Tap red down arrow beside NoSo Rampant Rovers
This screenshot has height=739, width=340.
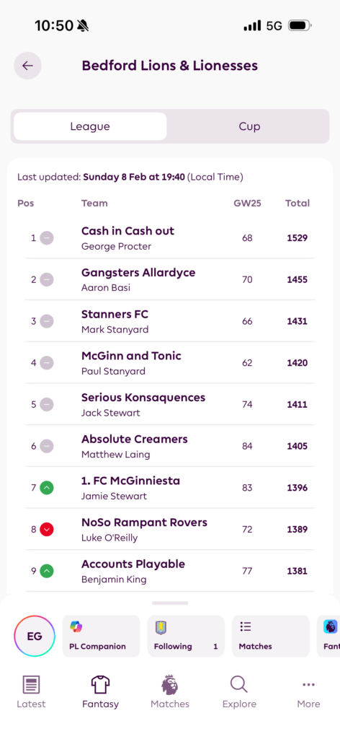47,529
